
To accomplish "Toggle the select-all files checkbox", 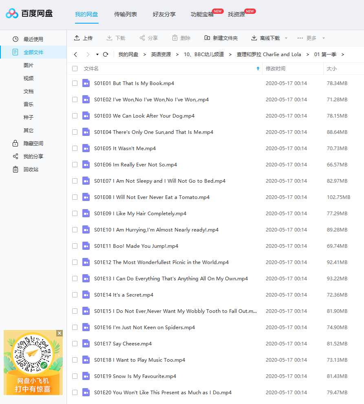I will click(75, 69).
